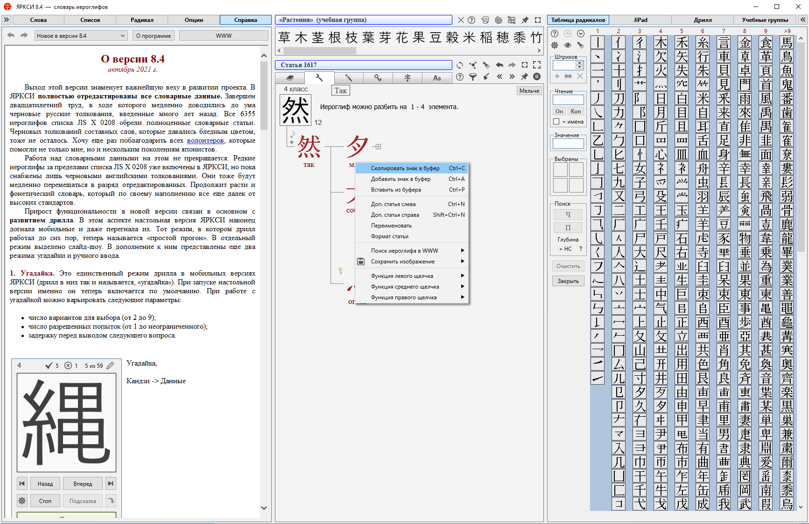Image resolution: width=809 pixels, height=524 pixels.
Task: Toggle the On reading button
Action: click(559, 111)
